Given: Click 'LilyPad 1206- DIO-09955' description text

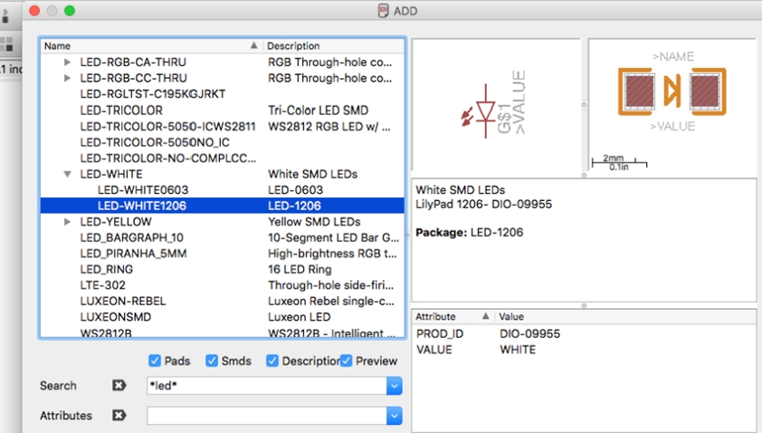Looking at the screenshot, I should [x=483, y=204].
